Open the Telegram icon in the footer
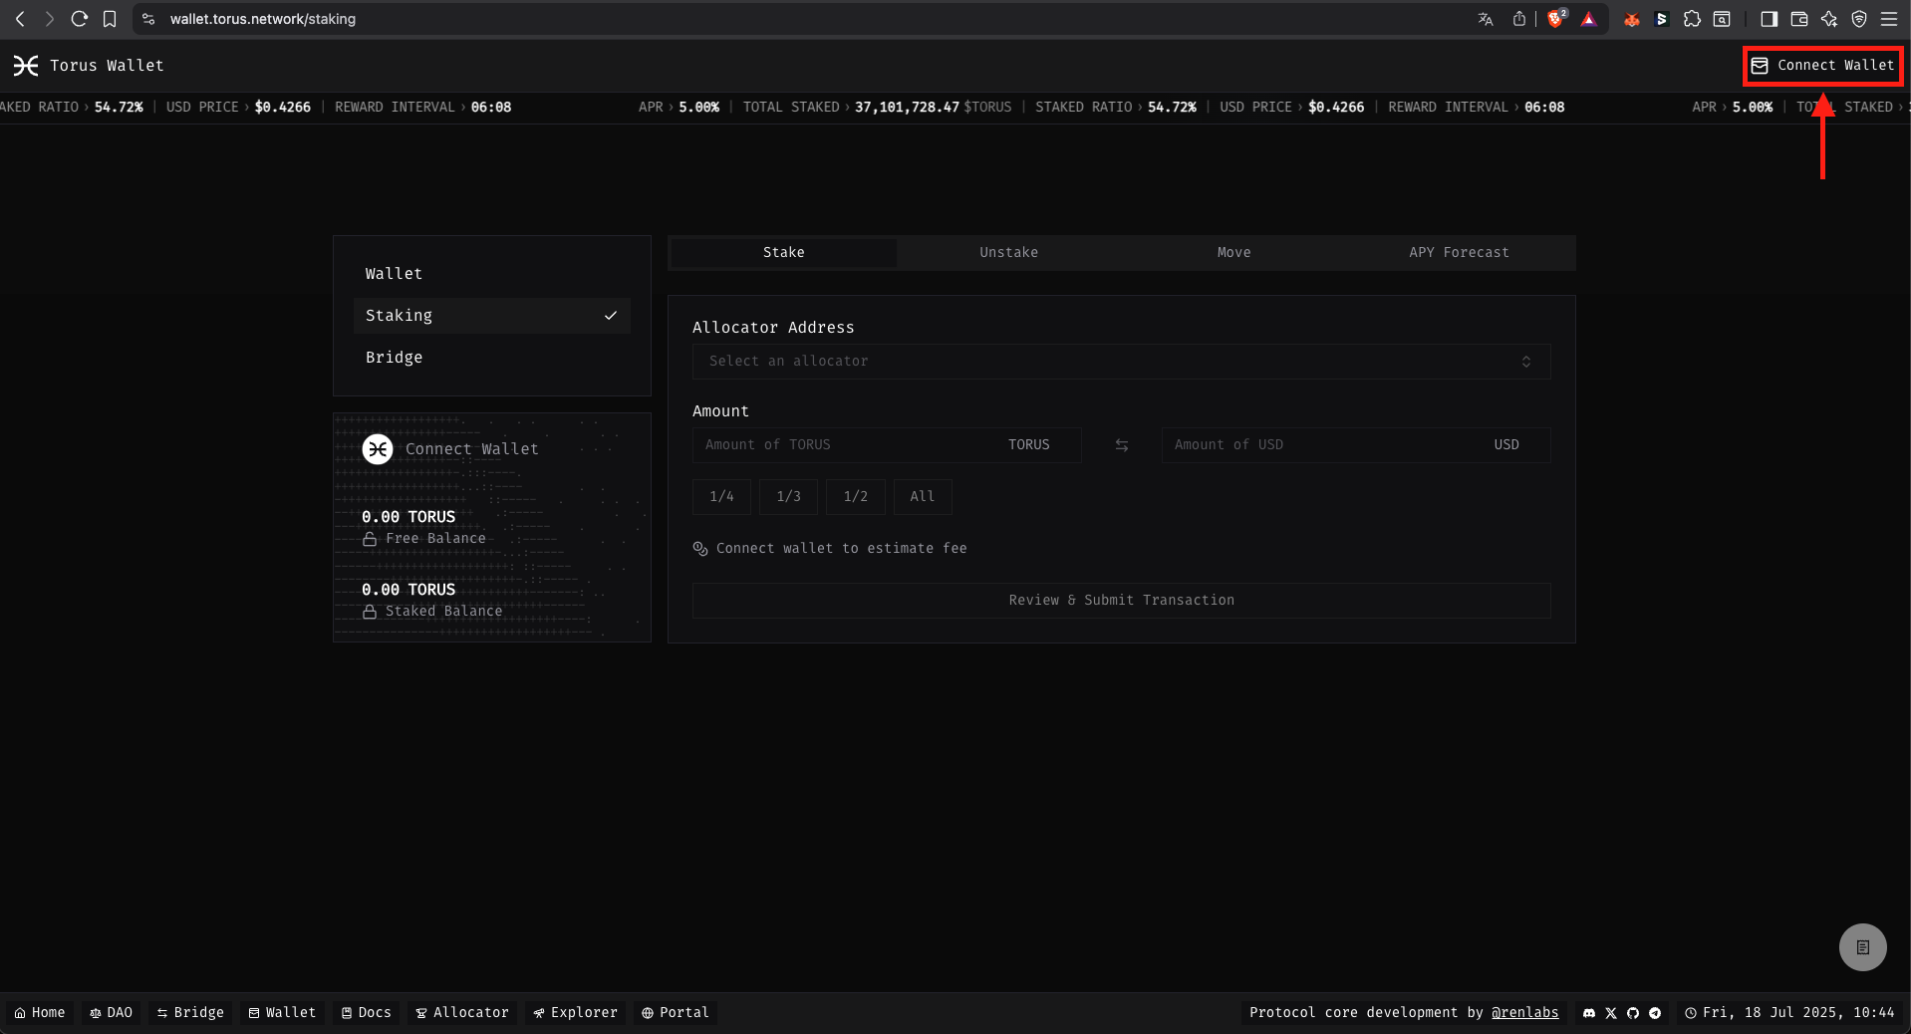This screenshot has width=1911, height=1034. pyautogui.click(x=1655, y=1013)
